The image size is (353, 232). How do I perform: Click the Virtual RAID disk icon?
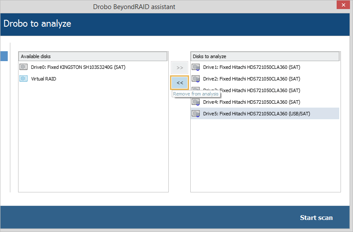(x=23, y=78)
